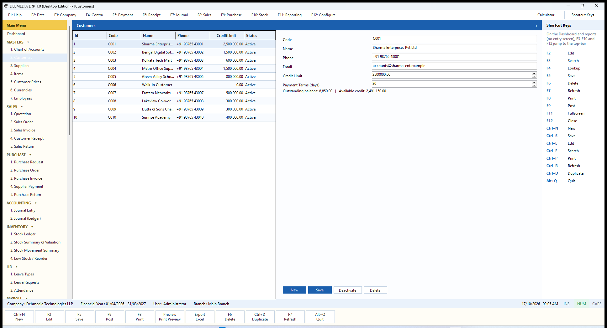Click the Delete button in form

(x=375, y=290)
